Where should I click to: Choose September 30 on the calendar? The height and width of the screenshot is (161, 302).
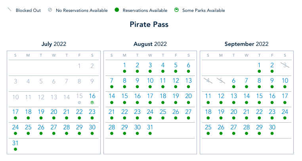click(x=272, y=127)
